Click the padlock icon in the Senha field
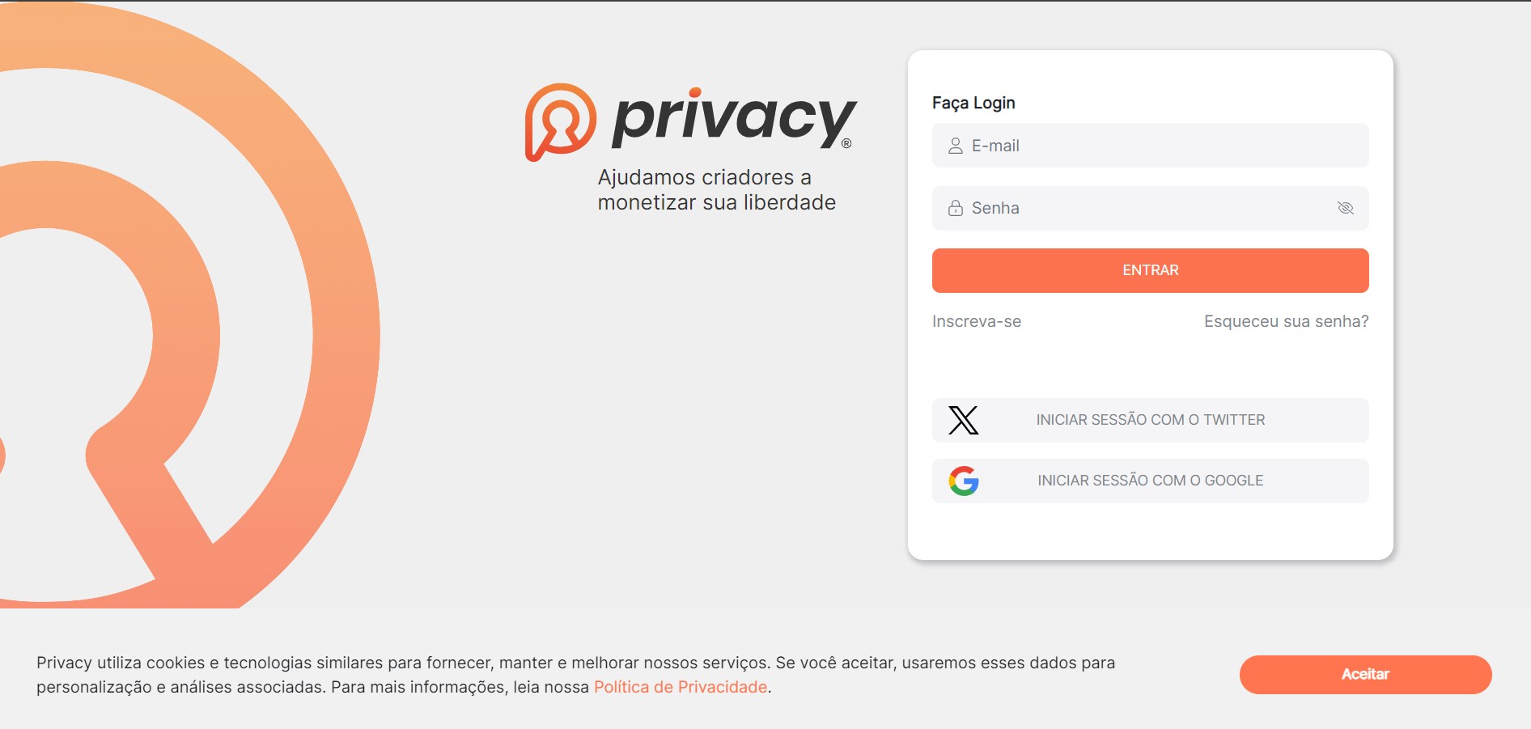1531x729 pixels. (x=956, y=208)
